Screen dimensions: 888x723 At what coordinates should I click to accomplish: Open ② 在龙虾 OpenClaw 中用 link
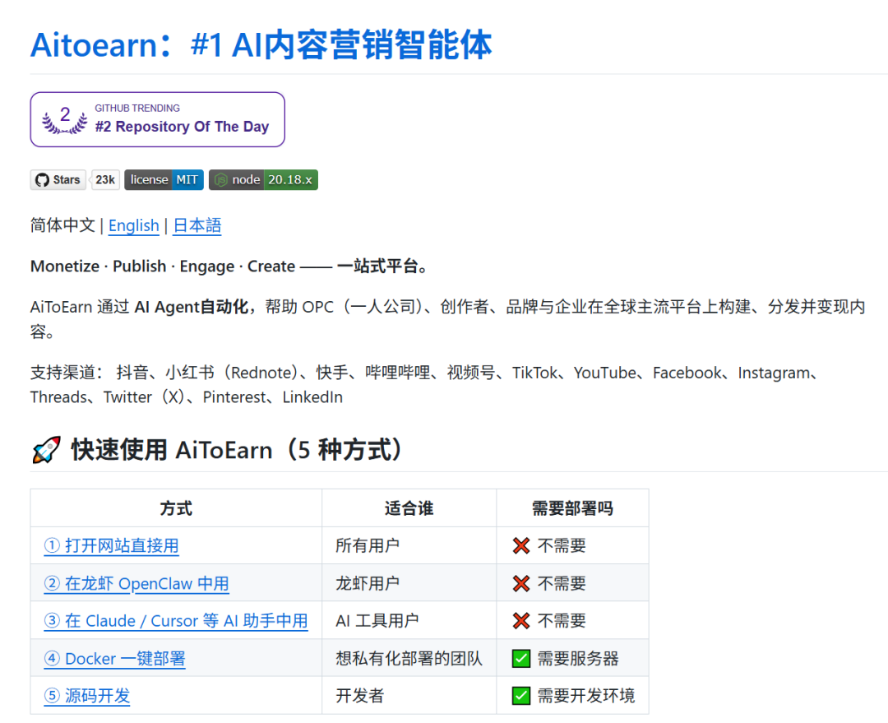136,584
